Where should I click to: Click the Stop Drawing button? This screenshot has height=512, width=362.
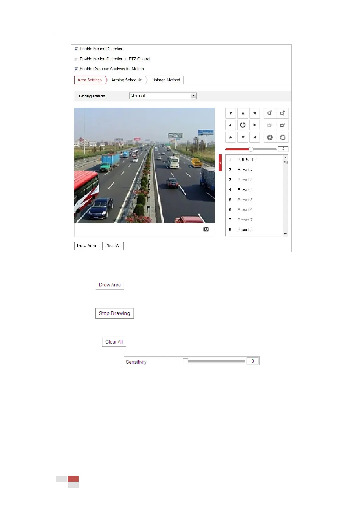click(114, 313)
